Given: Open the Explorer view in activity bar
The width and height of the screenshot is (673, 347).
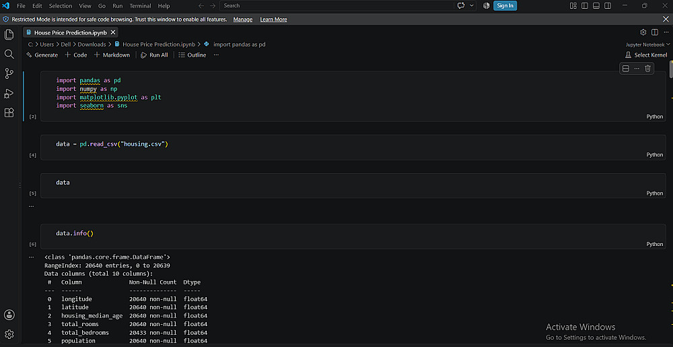Looking at the screenshot, I should [9, 35].
